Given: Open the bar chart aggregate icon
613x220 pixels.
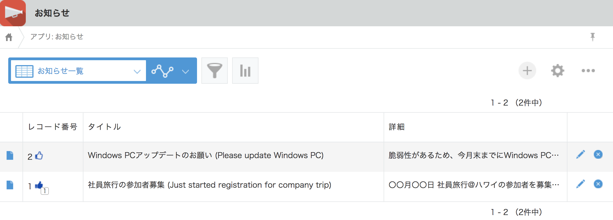Looking at the screenshot, I should pyautogui.click(x=245, y=71).
